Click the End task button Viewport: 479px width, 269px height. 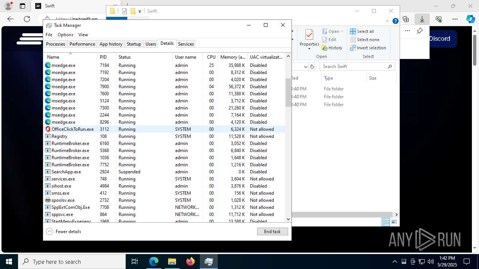272,231
